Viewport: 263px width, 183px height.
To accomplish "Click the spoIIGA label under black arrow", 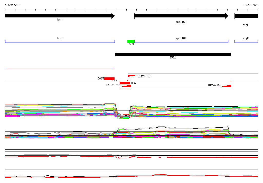I will click(181, 22).
